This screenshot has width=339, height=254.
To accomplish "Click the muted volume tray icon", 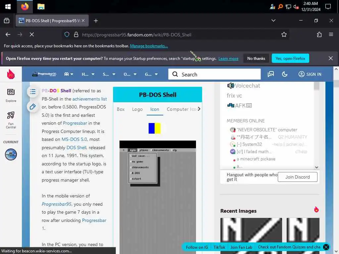I will click(x=296, y=7).
